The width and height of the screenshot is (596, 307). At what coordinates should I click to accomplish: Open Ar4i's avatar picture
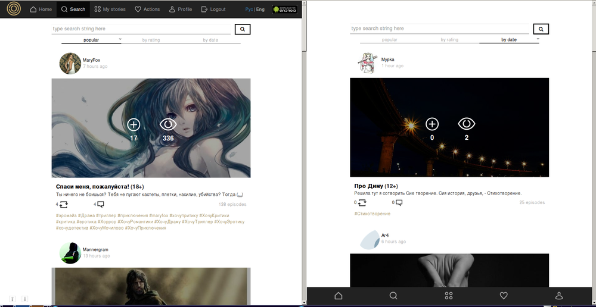click(370, 239)
